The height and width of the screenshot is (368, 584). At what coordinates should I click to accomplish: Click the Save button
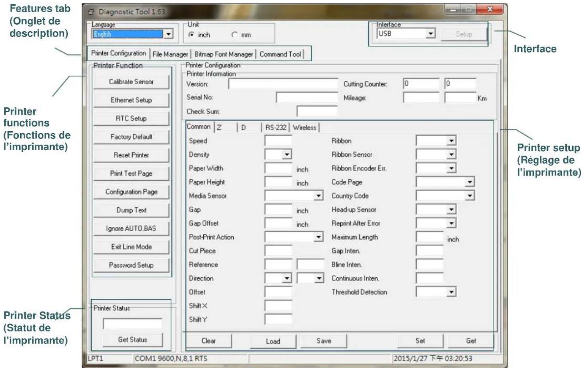click(x=324, y=341)
